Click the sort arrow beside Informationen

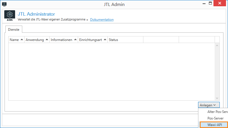(x=75, y=40)
